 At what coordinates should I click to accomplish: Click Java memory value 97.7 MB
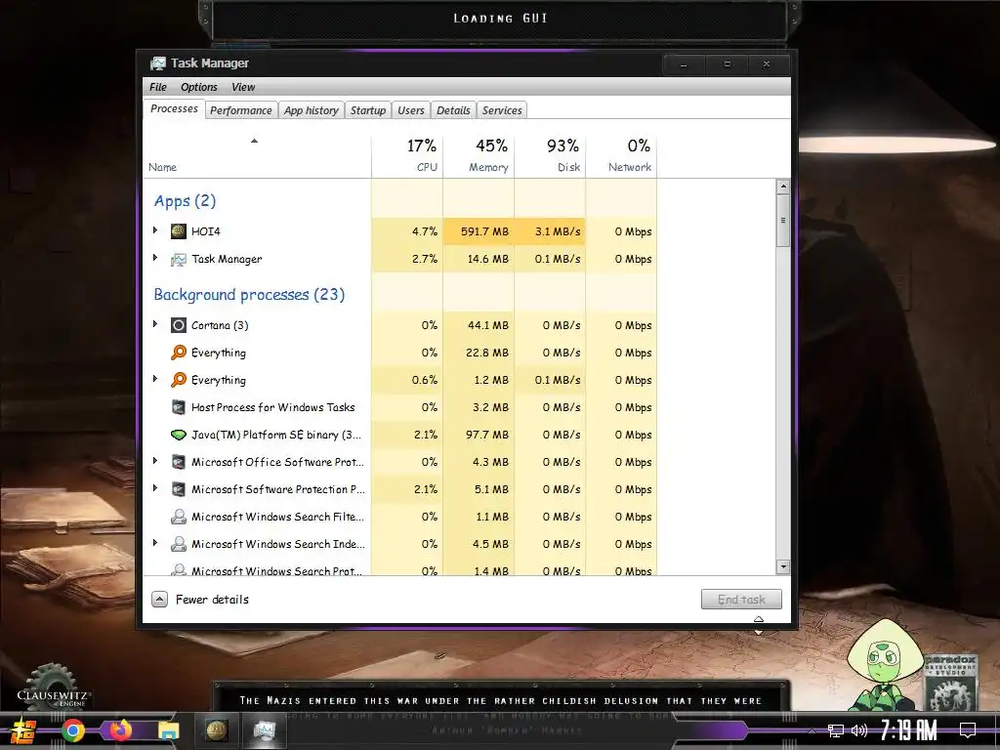coord(487,435)
